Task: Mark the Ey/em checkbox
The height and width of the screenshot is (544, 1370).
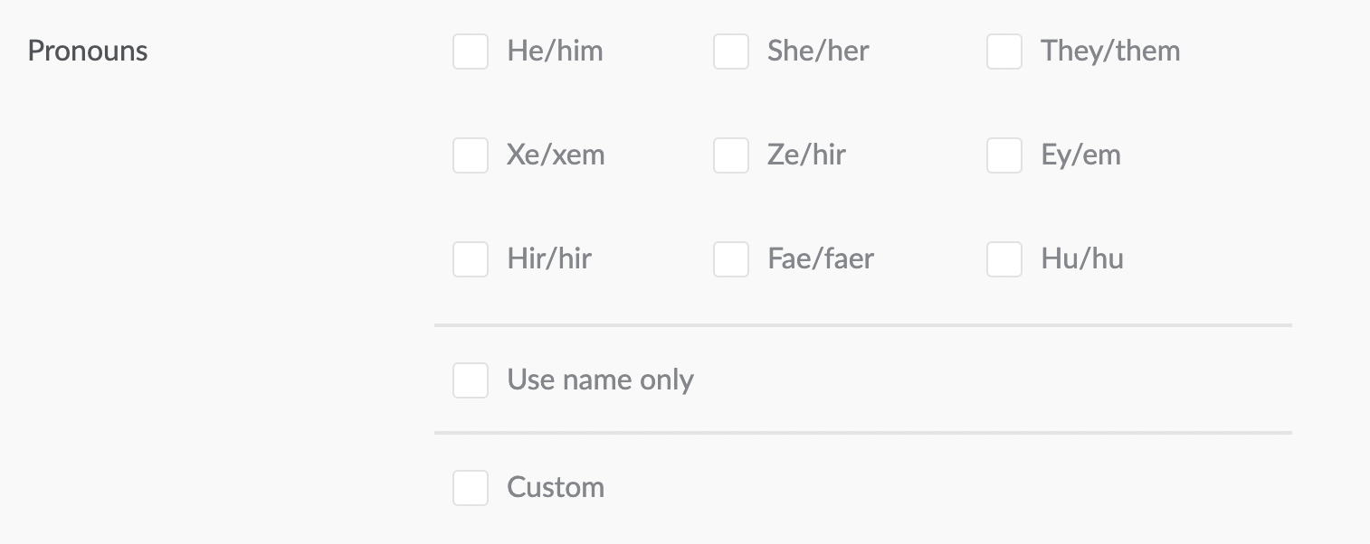Action: 1004,155
